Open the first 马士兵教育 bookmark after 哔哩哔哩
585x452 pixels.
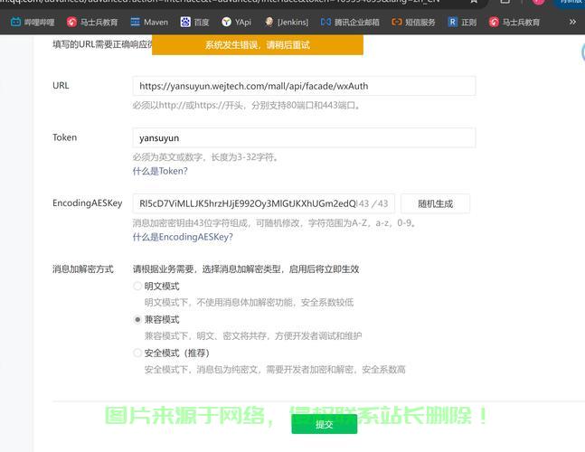pyautogui.click(x=92, y=23)
